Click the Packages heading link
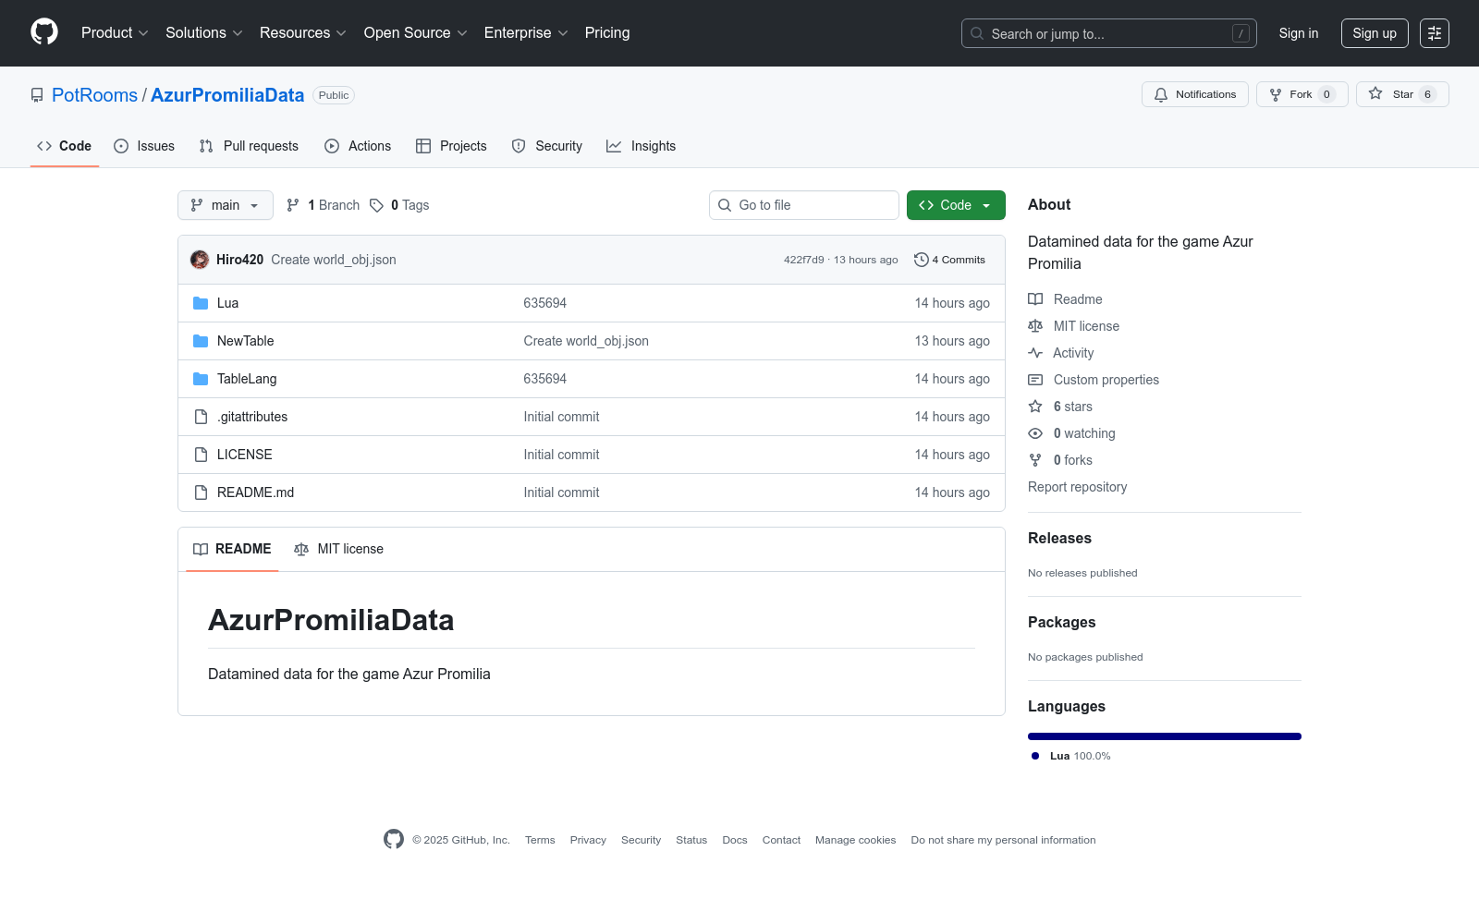Image resolution: width=1479 pixels, height=924 pixels. (x=1061, y=623)
